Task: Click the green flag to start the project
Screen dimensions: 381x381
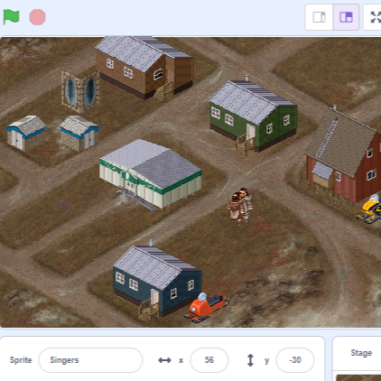Action: tap(12, 17)
